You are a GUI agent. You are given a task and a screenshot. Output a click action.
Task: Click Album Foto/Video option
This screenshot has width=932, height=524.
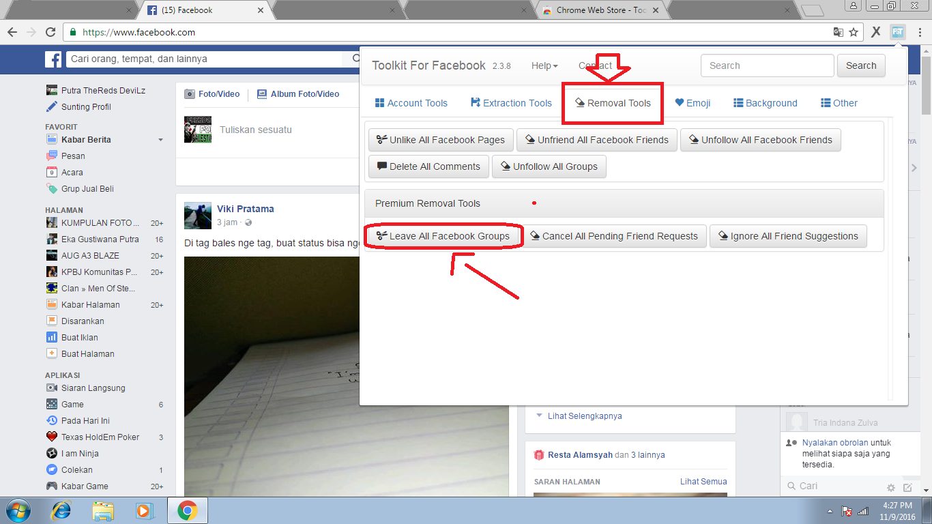coord(298,94)
